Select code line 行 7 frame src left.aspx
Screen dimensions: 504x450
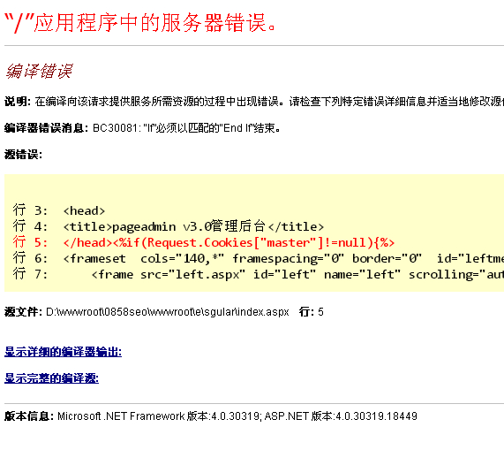(x=258, y=274)
